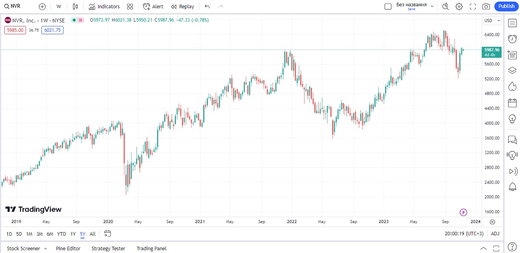Screen dimensions: 520x253
Task: Take a chart snapshot with camera icon
Action: [x=486, y=6]
